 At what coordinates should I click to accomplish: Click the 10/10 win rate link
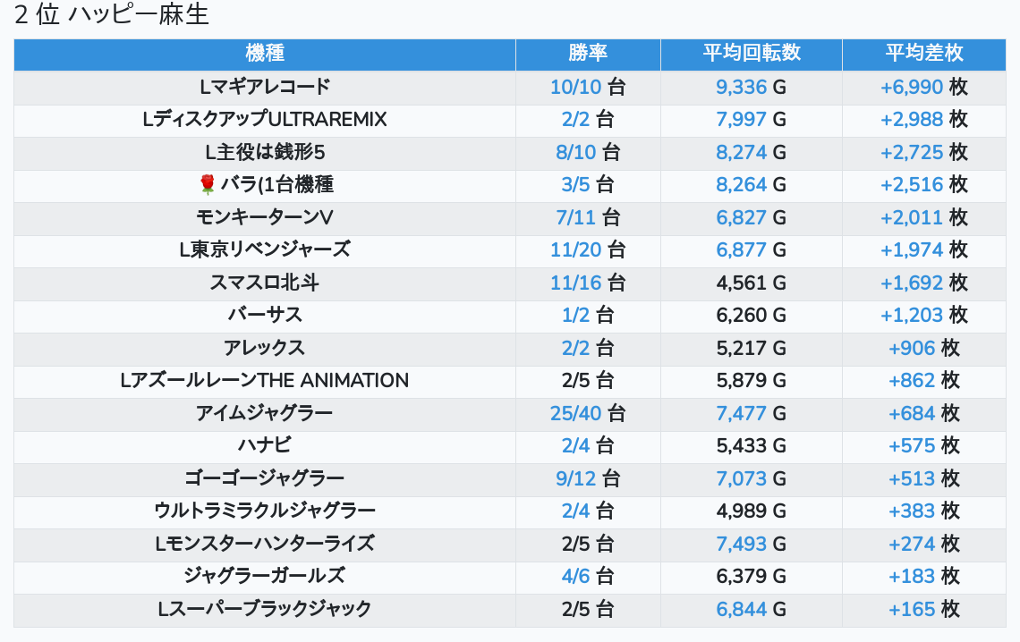coord(576,87)
